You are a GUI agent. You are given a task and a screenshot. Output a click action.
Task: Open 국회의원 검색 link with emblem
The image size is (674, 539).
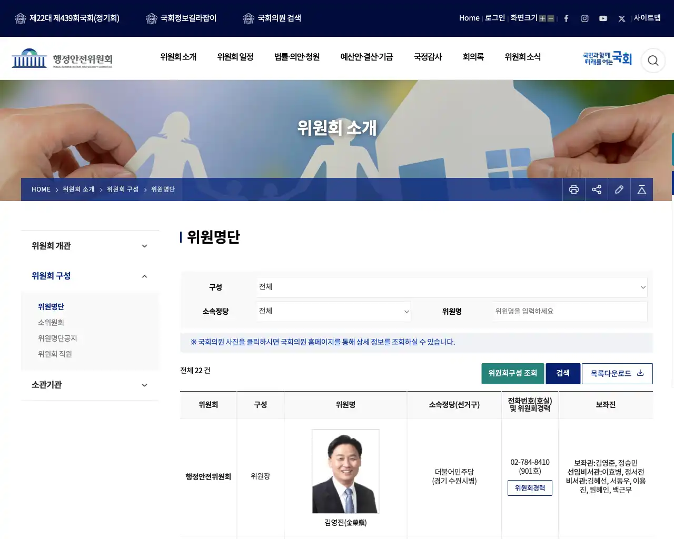[x=272, y=18]
